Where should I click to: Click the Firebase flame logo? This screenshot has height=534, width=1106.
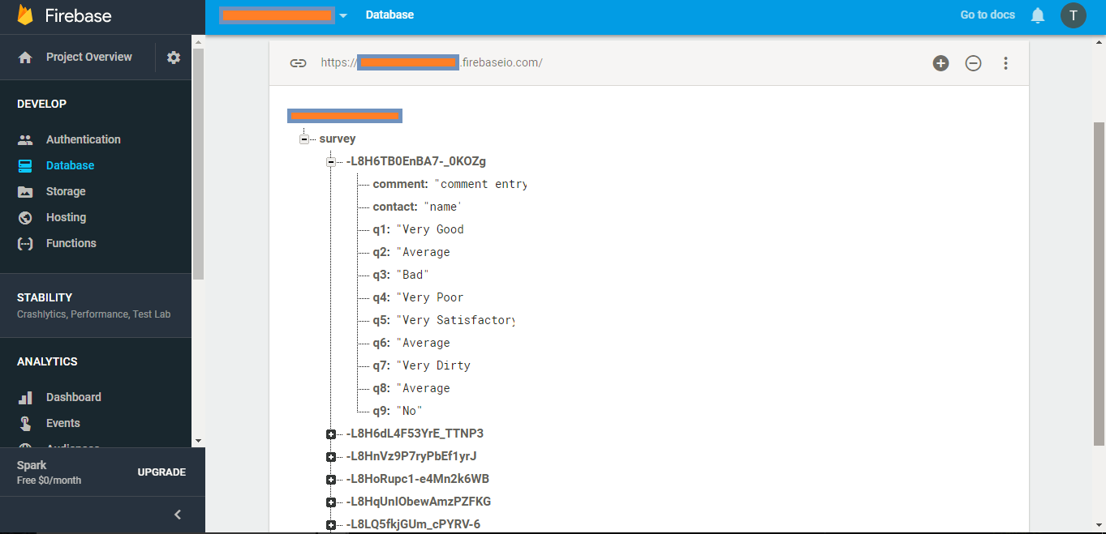click(25, 15)
